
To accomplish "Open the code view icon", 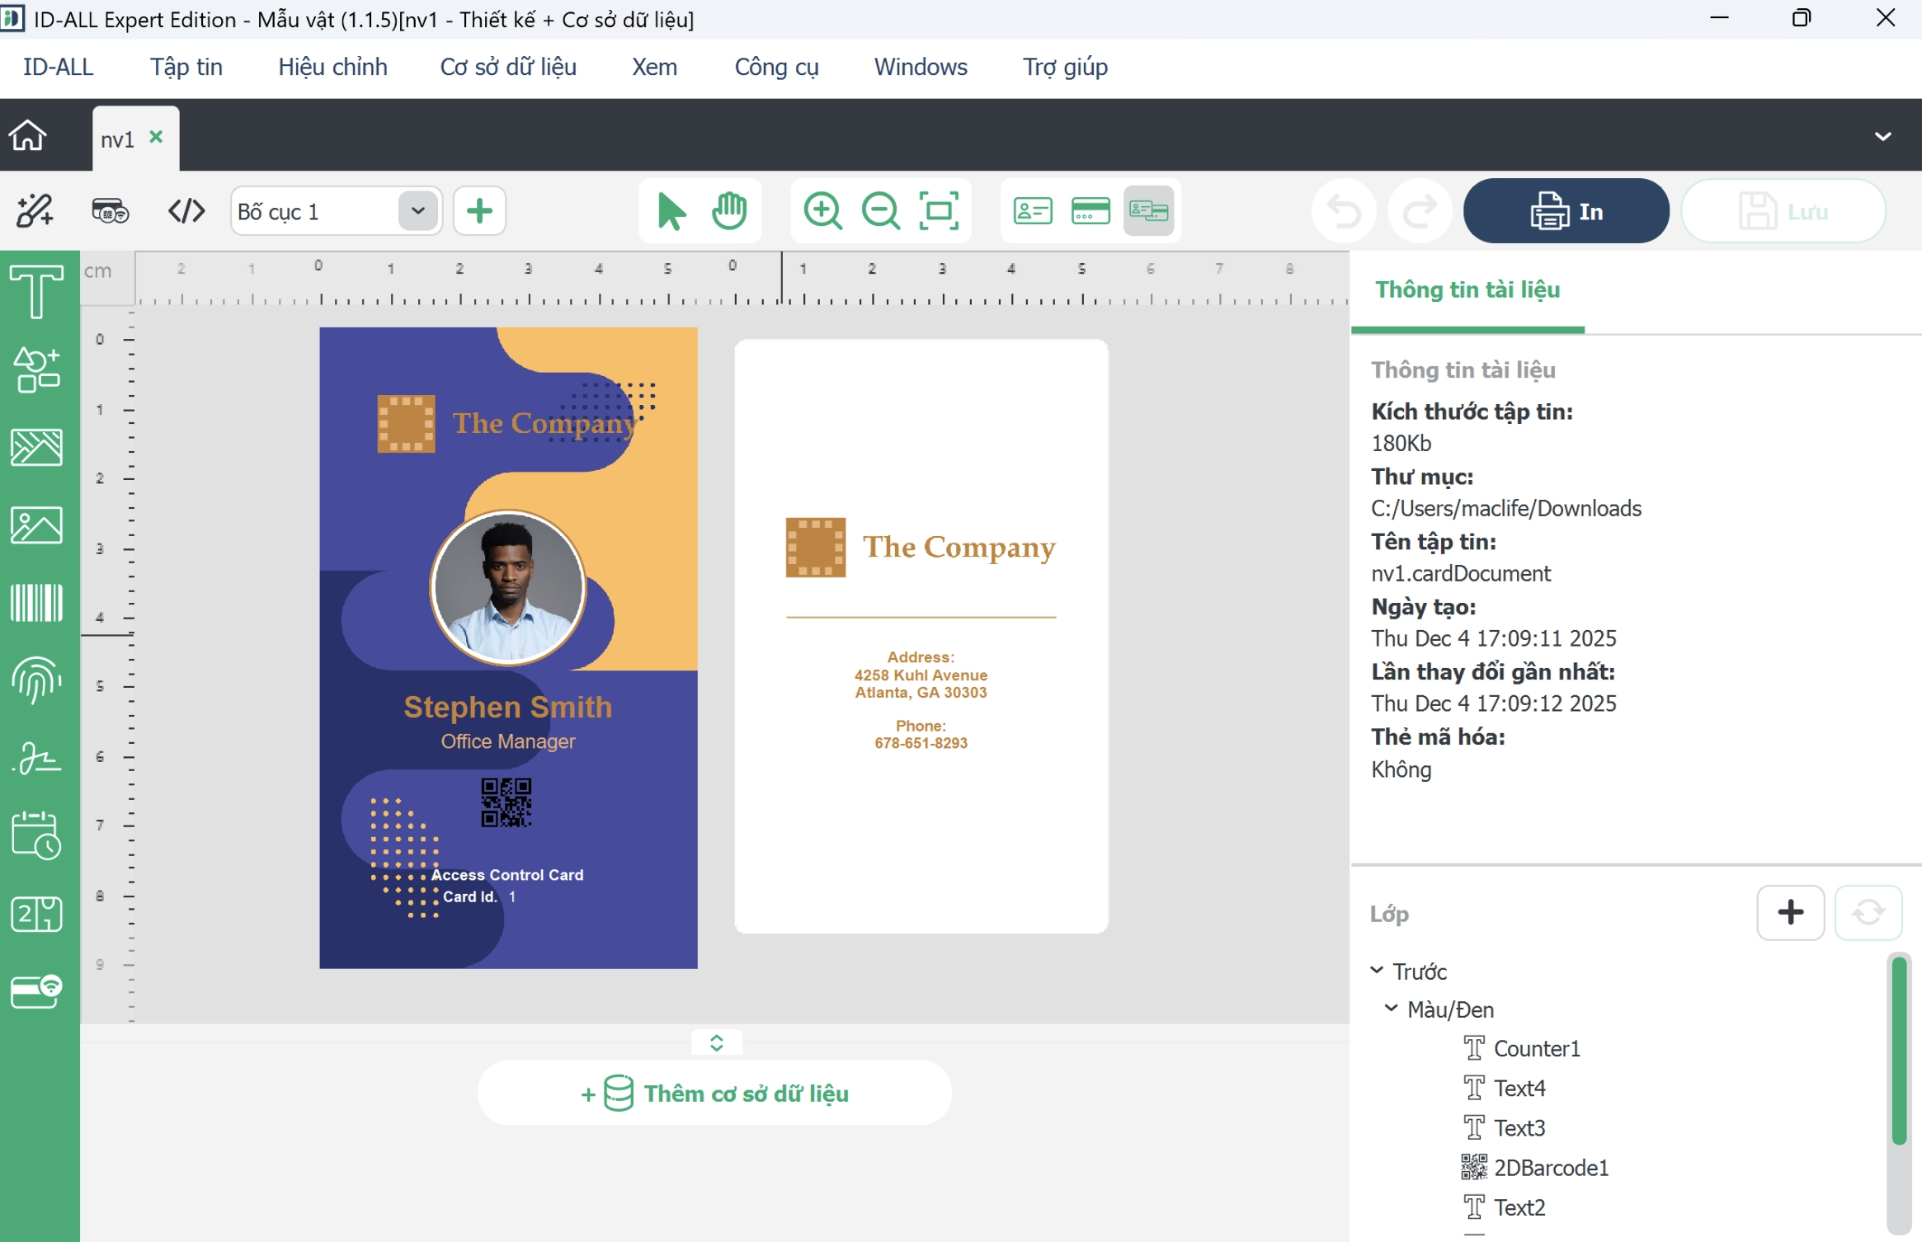I will [186, 211].
